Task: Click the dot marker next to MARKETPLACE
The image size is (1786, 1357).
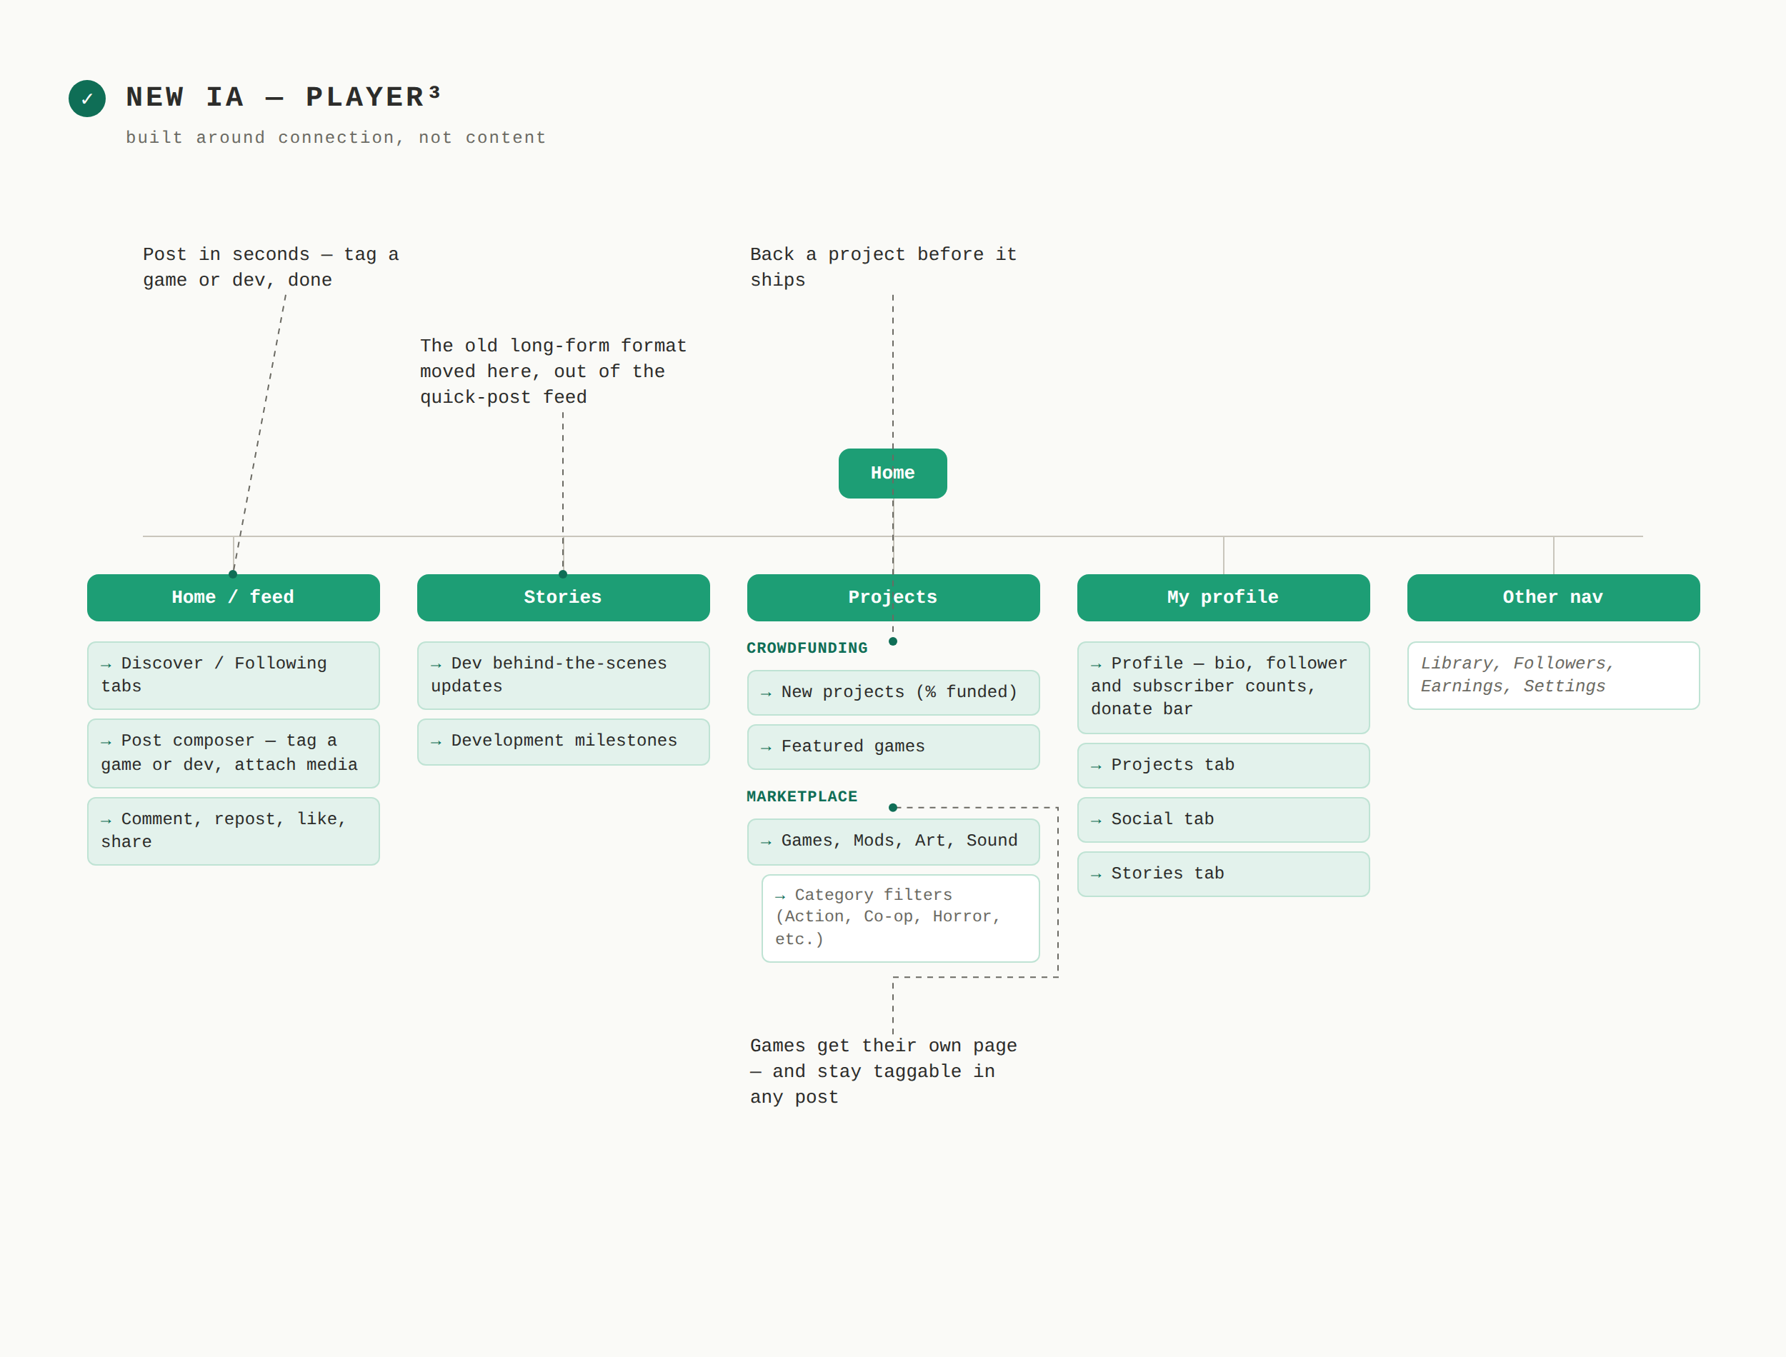Action: 892,807
